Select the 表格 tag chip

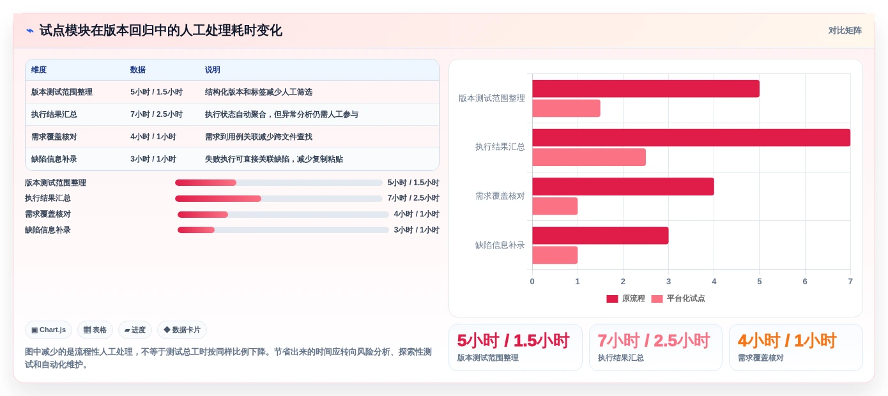(x=95, y=330)
